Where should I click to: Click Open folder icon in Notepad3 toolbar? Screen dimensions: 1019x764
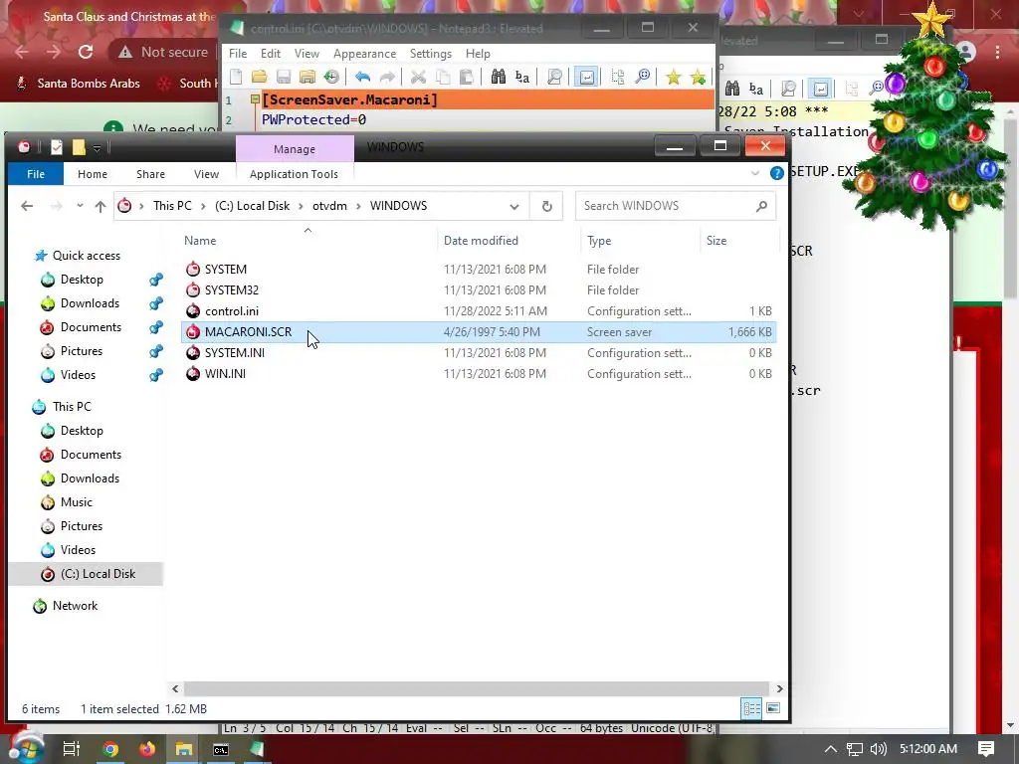point(260,77)
